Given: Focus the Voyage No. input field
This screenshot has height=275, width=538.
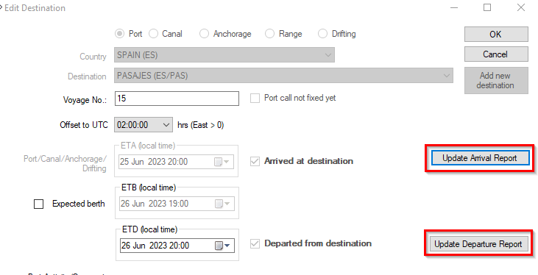Looking at the screenshot, I should 177,99.
